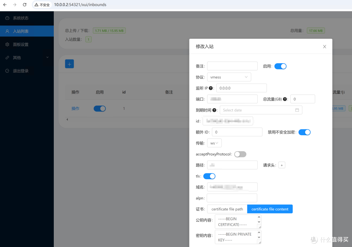352x247 pixels.
Task: Click the 监听 IP help icon
Action: (211, 88)
